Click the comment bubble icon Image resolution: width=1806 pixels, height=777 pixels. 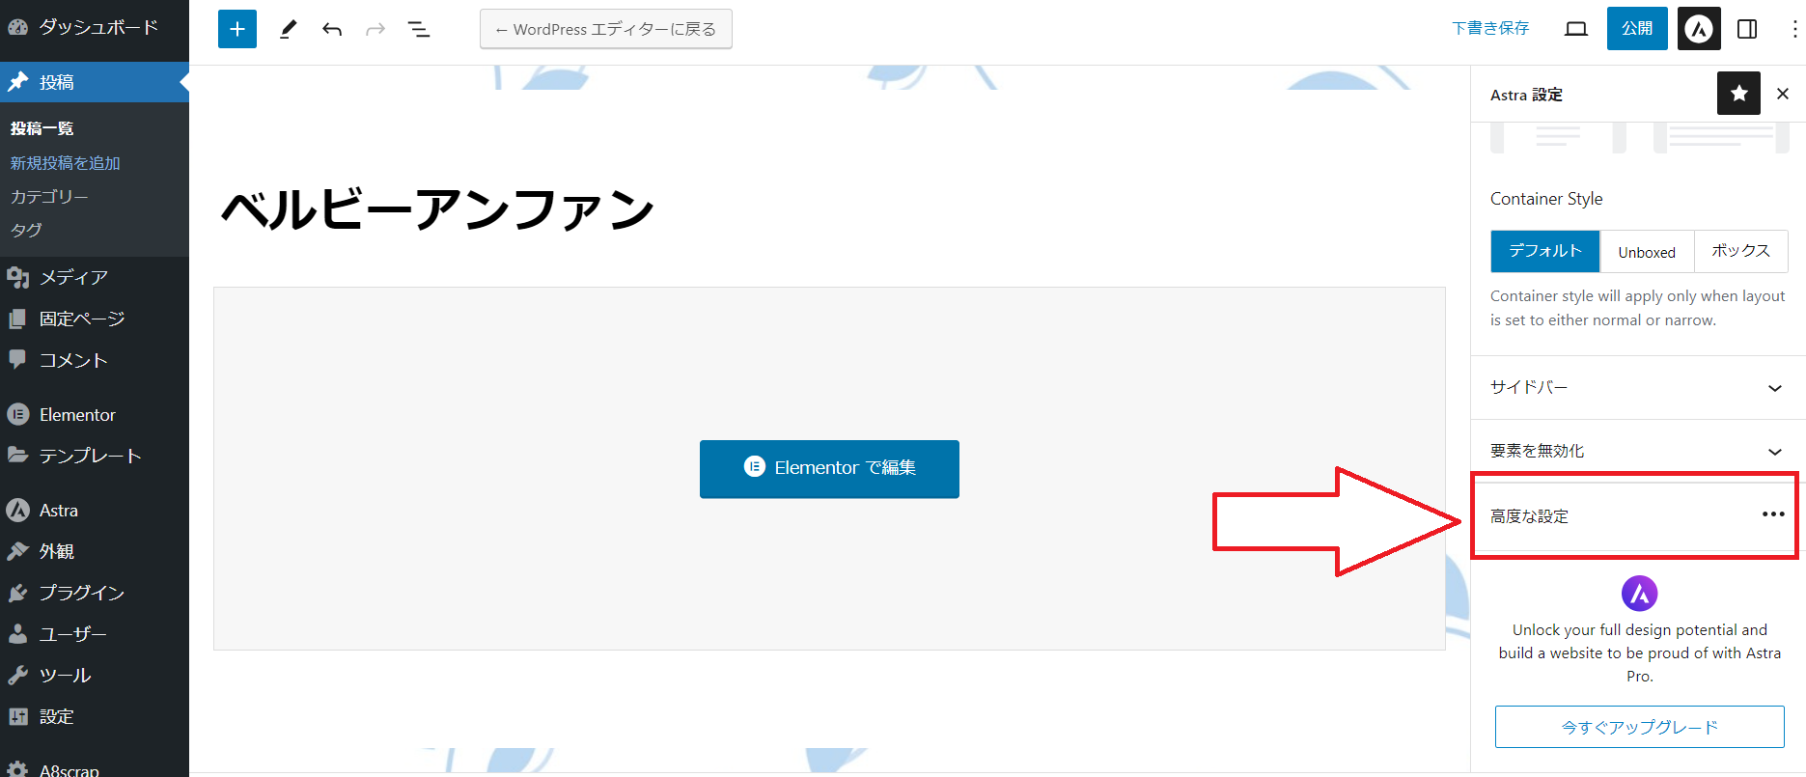[x=17, y=360]
